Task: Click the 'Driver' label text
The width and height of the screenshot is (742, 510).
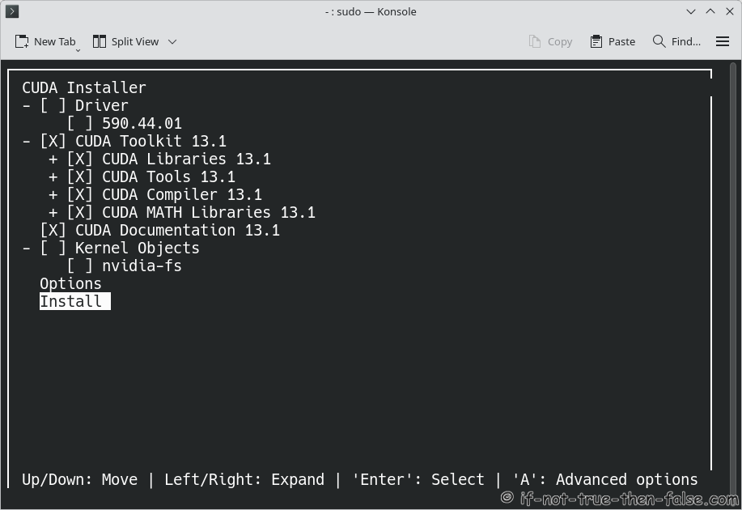Action: pyautogui.click(x=102, y=105)
